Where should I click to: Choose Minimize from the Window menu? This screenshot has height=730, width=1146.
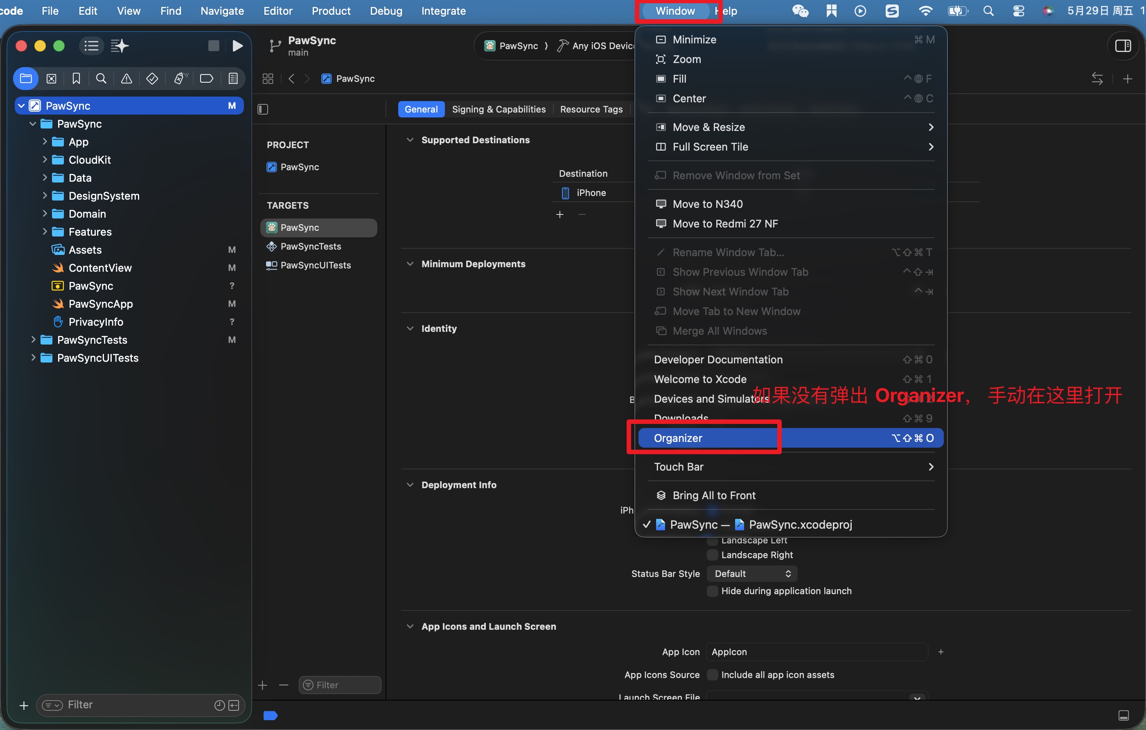pos(790,40)
